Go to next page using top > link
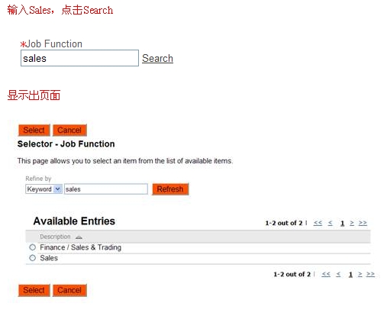384x316 pixels. click(x=352, y=223)
